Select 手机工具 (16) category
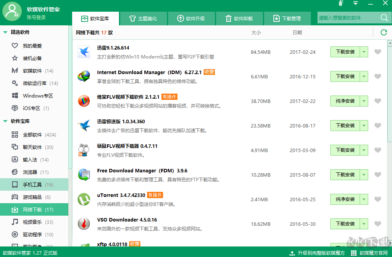The height and width of the screenshot is (257, 392). click(34, 184)
